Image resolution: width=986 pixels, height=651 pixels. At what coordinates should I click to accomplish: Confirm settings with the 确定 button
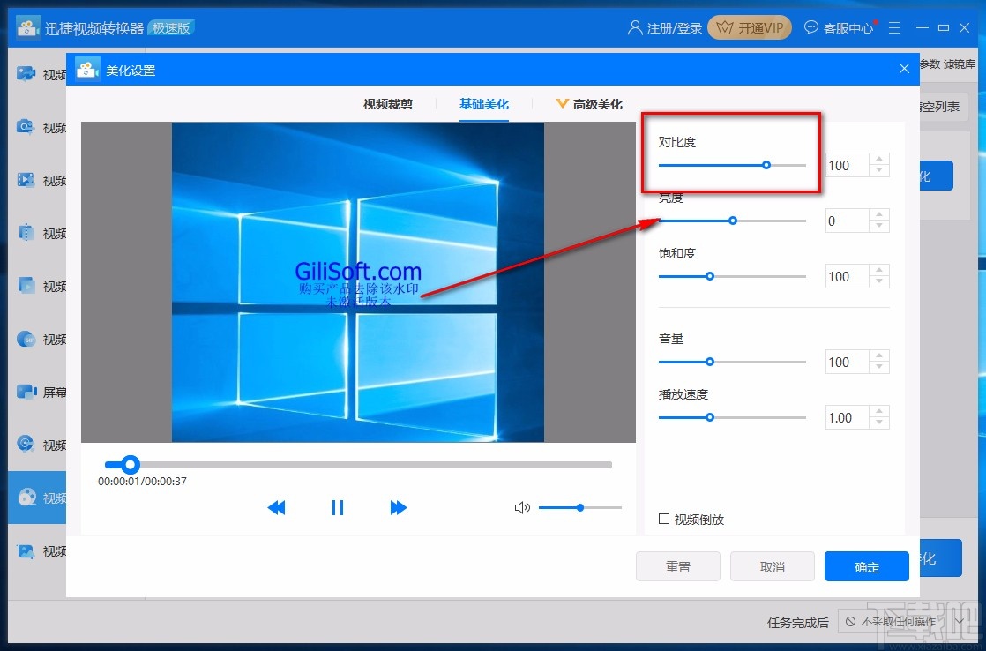[x=866, y=566]
